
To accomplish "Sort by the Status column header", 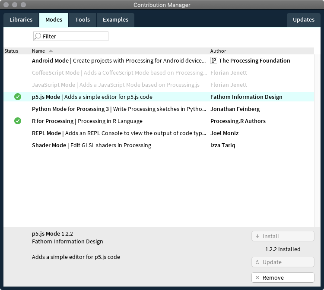I will coord(11,51).
